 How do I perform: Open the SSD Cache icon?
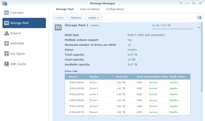tap(7, 64)
